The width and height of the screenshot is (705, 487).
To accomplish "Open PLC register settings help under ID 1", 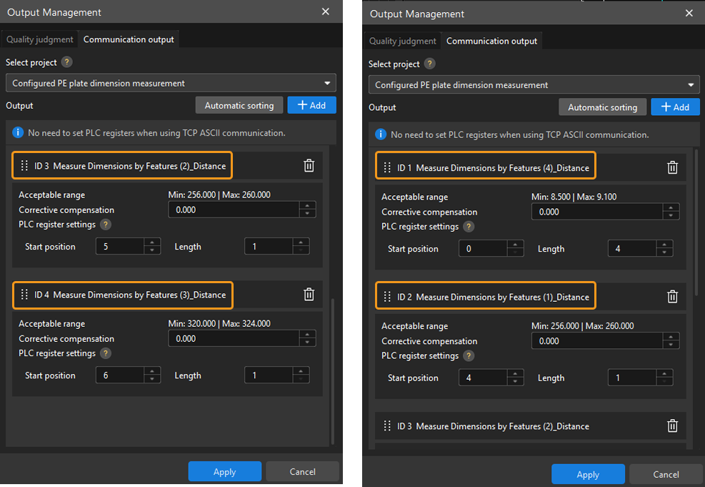I will click(469, 227).
